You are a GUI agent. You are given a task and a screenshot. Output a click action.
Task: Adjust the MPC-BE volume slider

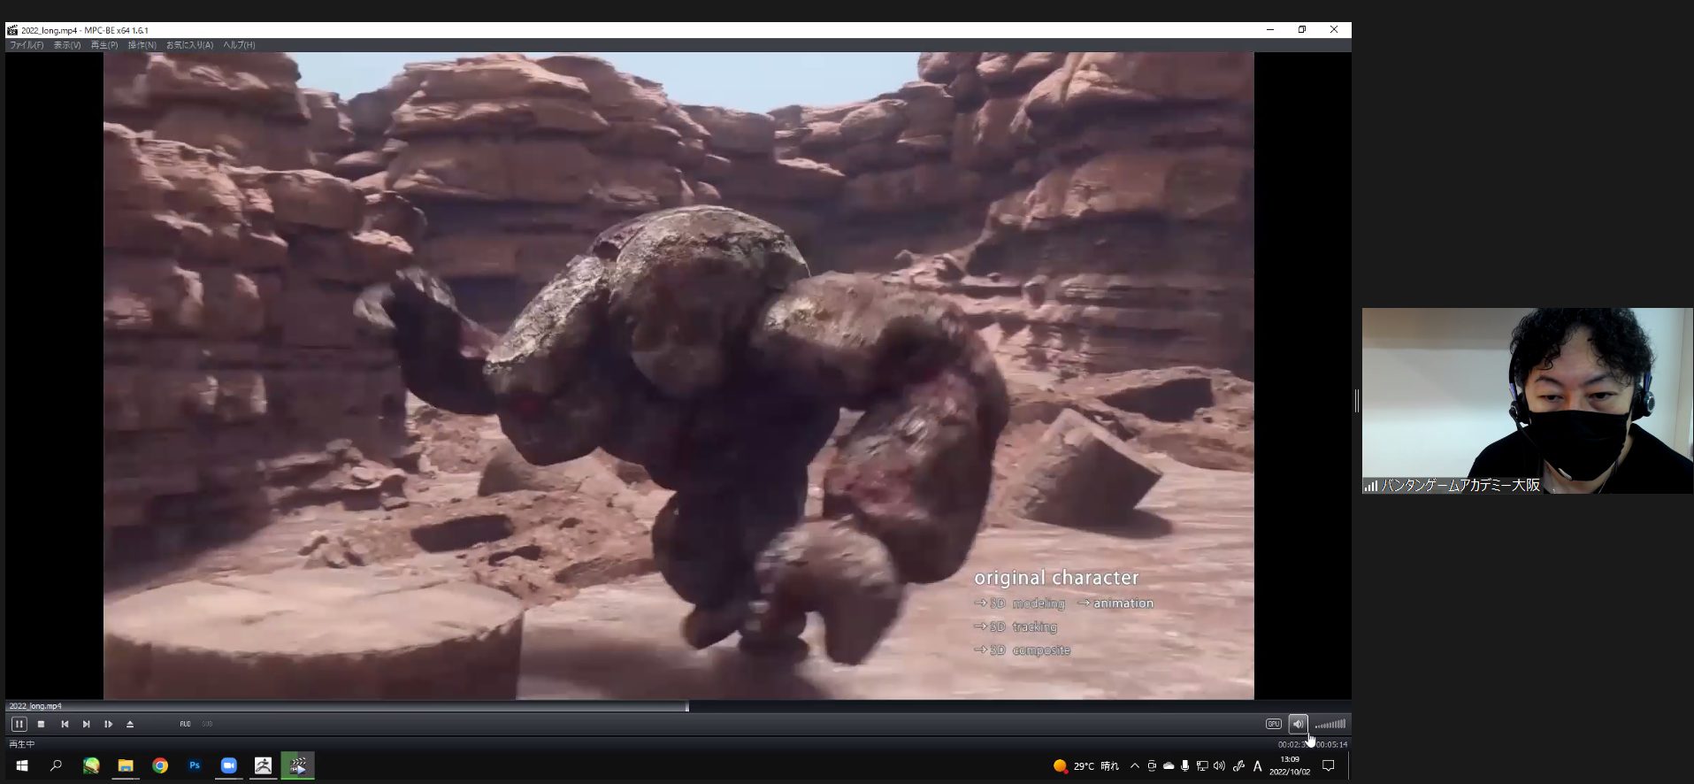[1330, 724]
